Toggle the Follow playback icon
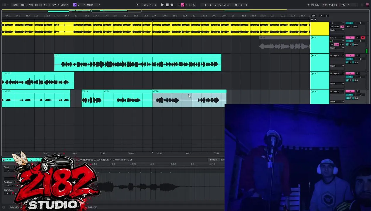 138,5
